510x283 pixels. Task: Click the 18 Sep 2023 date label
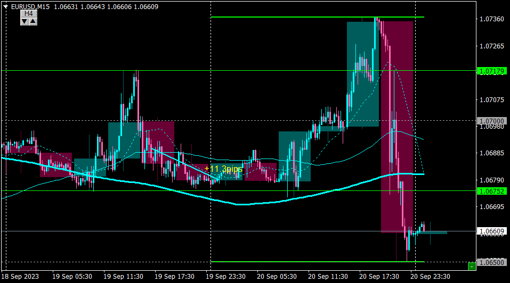coord(20,277)
